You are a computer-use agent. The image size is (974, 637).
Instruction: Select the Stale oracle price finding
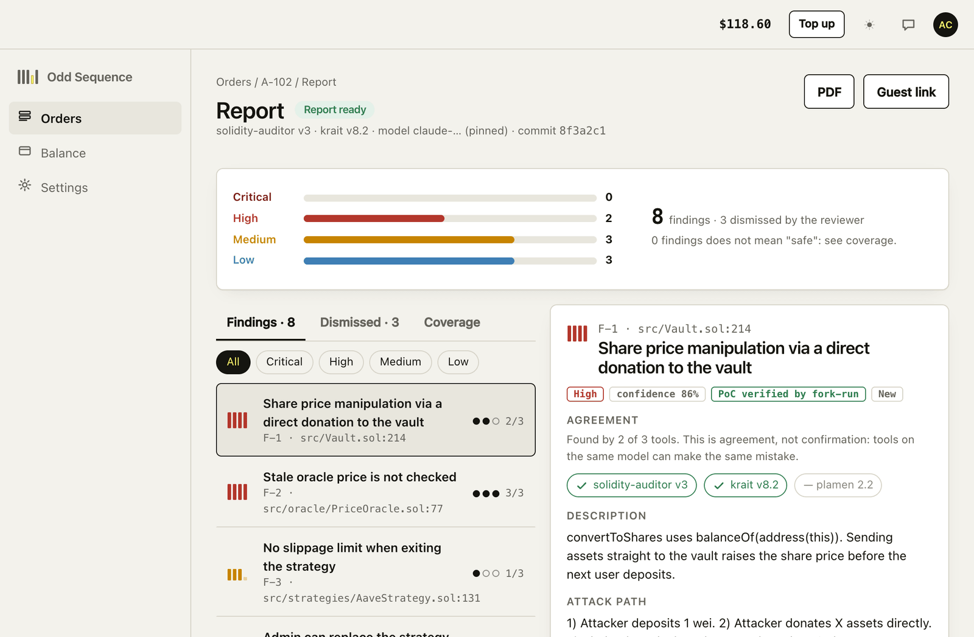pyautogui.click(x=376, y=492)
